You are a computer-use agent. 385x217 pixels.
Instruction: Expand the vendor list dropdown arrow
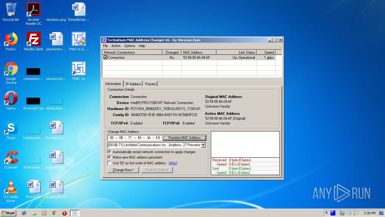203,145
